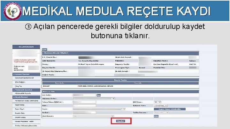Select Şifre Değiştir in the sidebar
The width and height of the screenshot is (230, 129).
point(20,82)
